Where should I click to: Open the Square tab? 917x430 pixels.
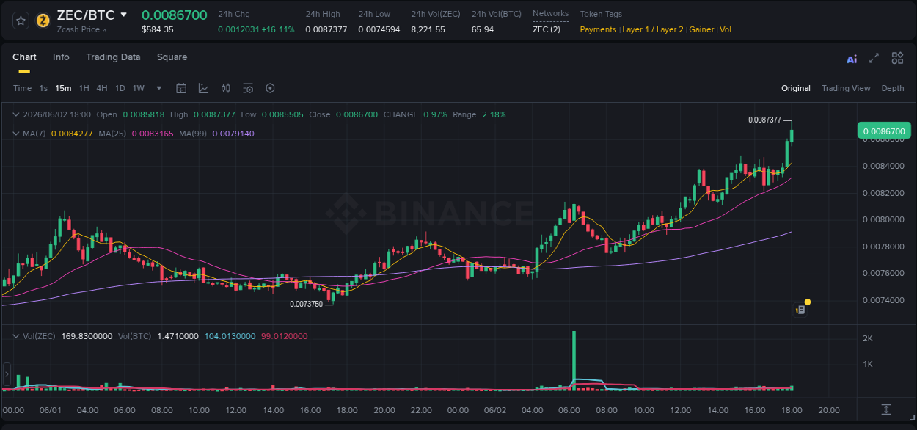[x=172, y=57]
